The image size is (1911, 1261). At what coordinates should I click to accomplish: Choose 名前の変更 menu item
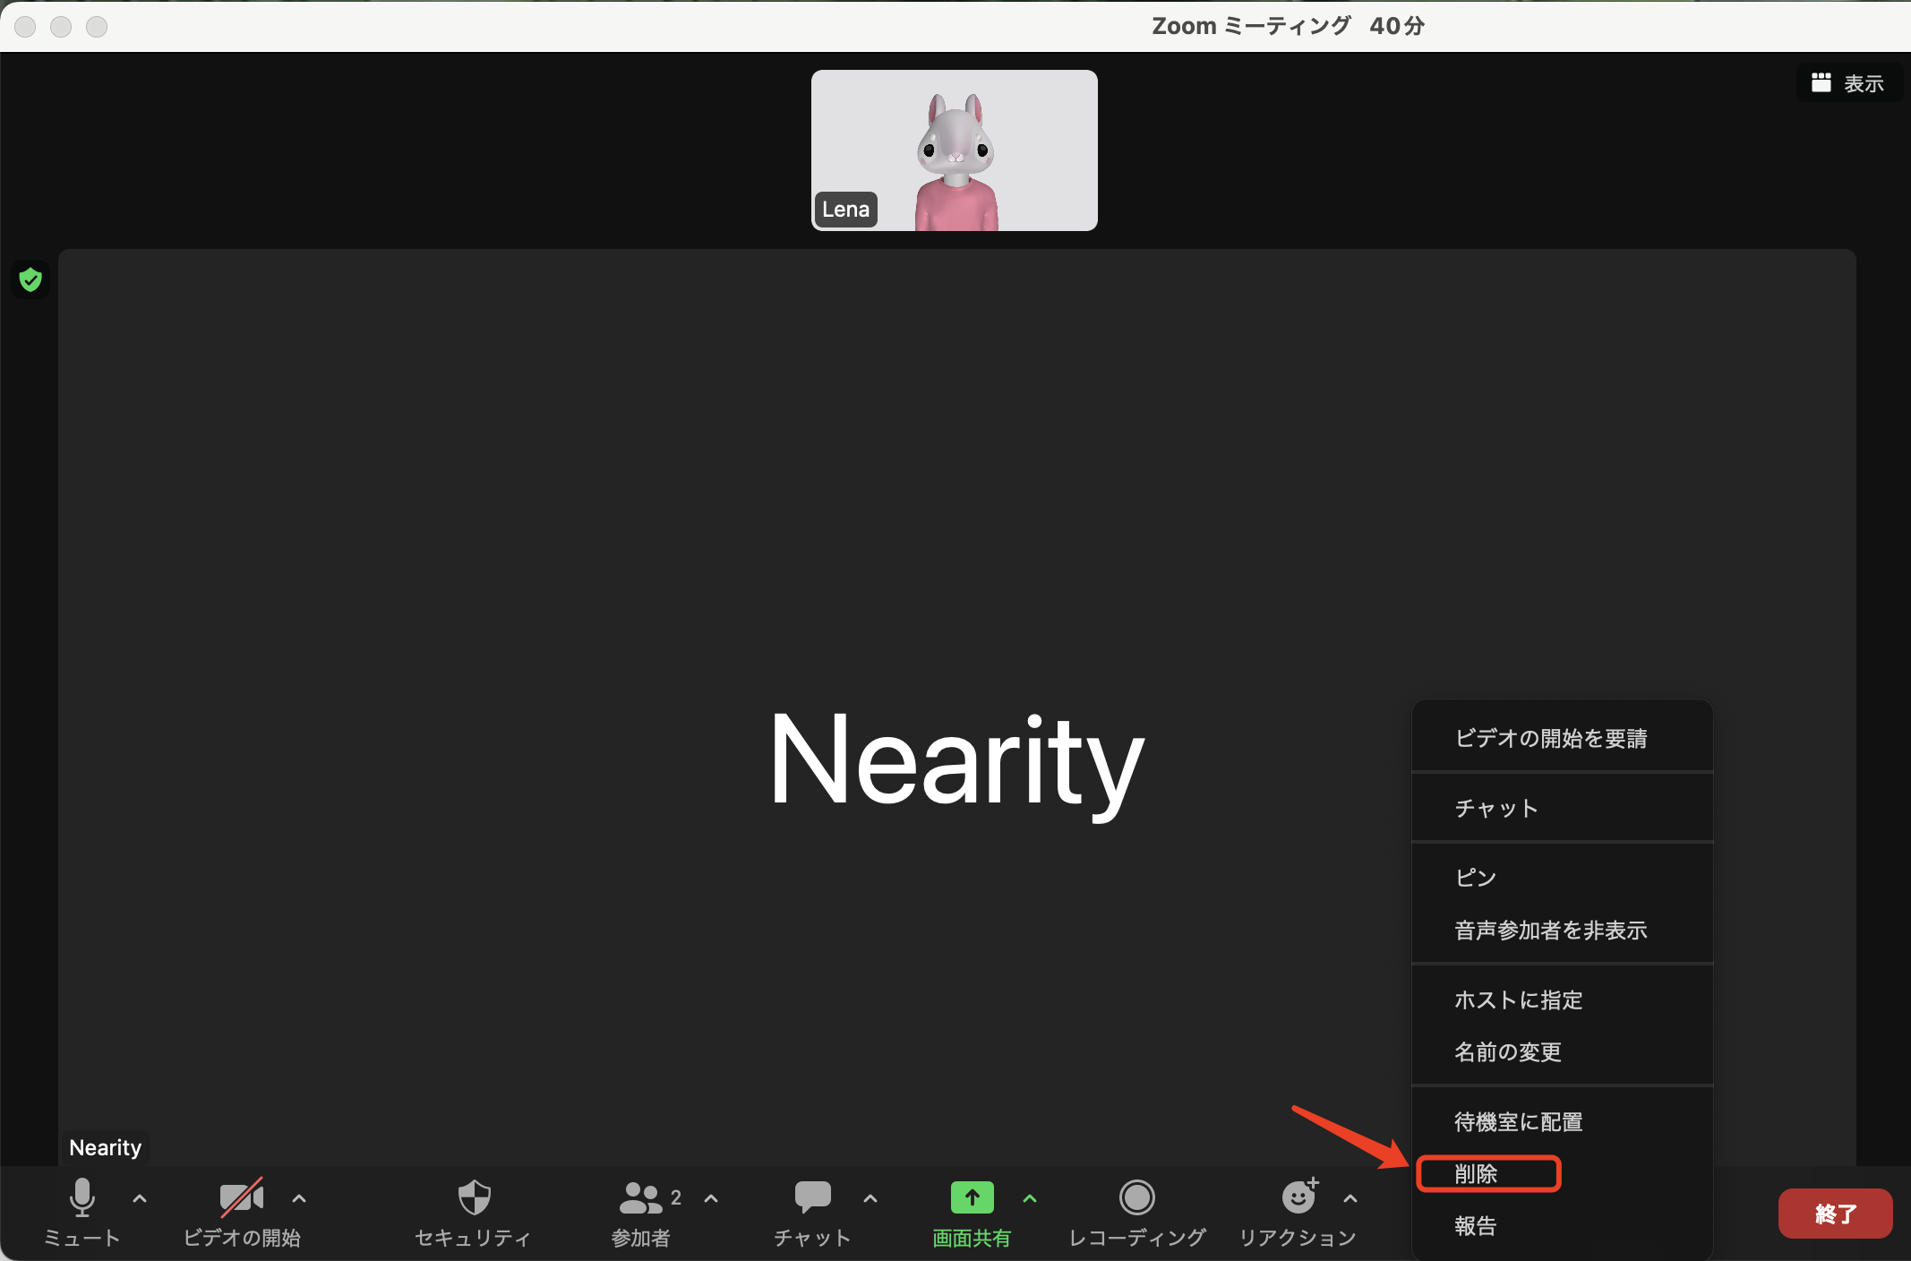coord(1562,1051)
